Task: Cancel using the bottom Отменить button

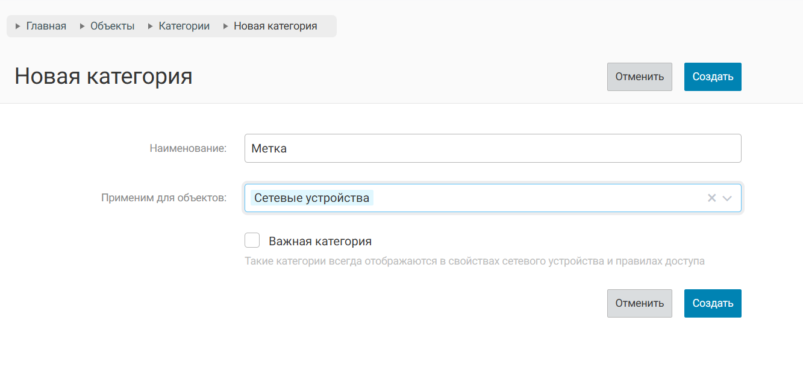Action: click(639, 303)
